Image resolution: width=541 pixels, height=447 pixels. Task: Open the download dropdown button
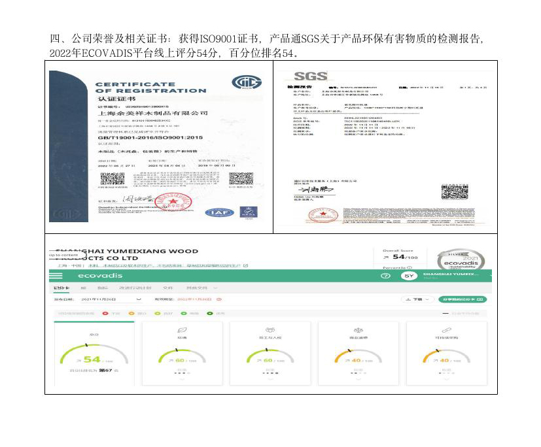[416, 299]
